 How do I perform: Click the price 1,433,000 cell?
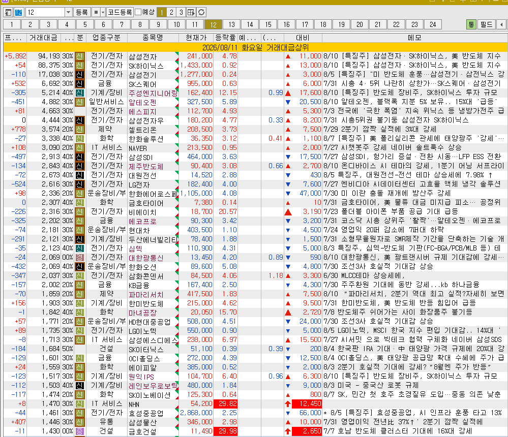point(196,66)
